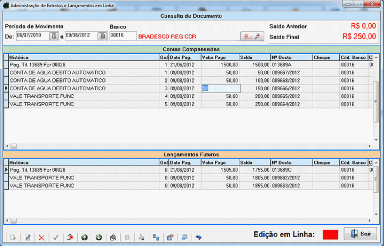
Task: Click the magnifier search icon in toolbar
Action: click(x=113, y=237)
